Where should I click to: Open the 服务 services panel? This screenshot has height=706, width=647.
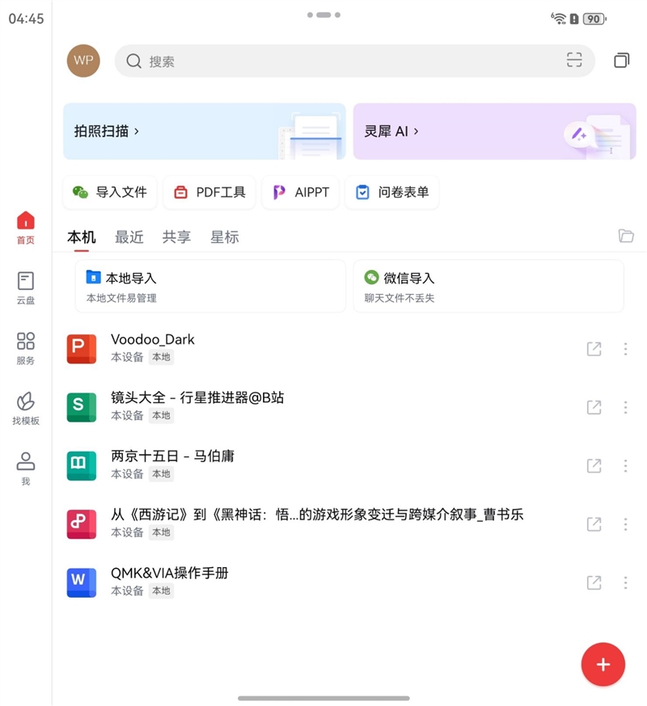(25, 349)
